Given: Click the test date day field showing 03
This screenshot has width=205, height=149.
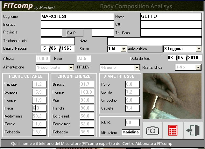Looking at the screenshot, I should 172,58.
